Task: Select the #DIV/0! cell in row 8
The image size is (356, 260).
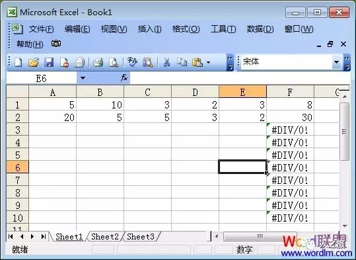Action: click(x=290, y=193)
